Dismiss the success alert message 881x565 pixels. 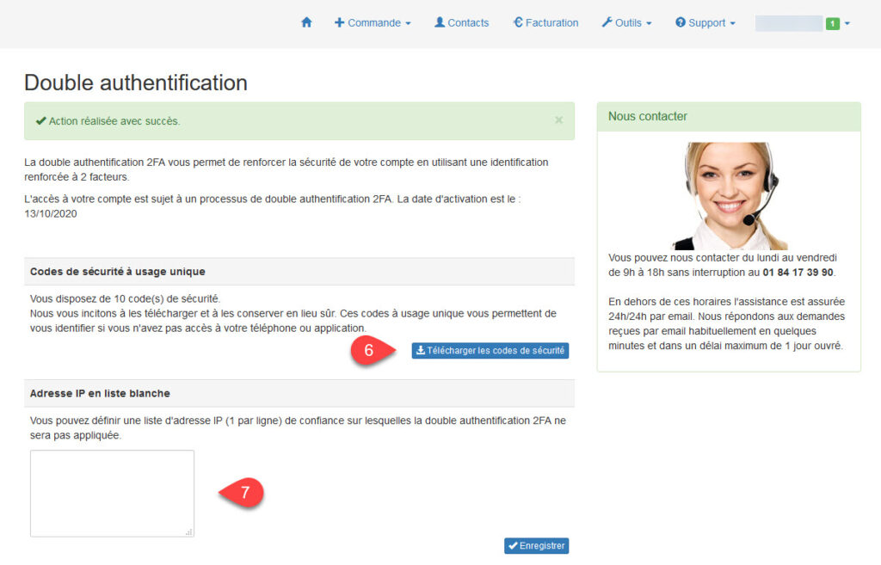(x=558, y=120)
